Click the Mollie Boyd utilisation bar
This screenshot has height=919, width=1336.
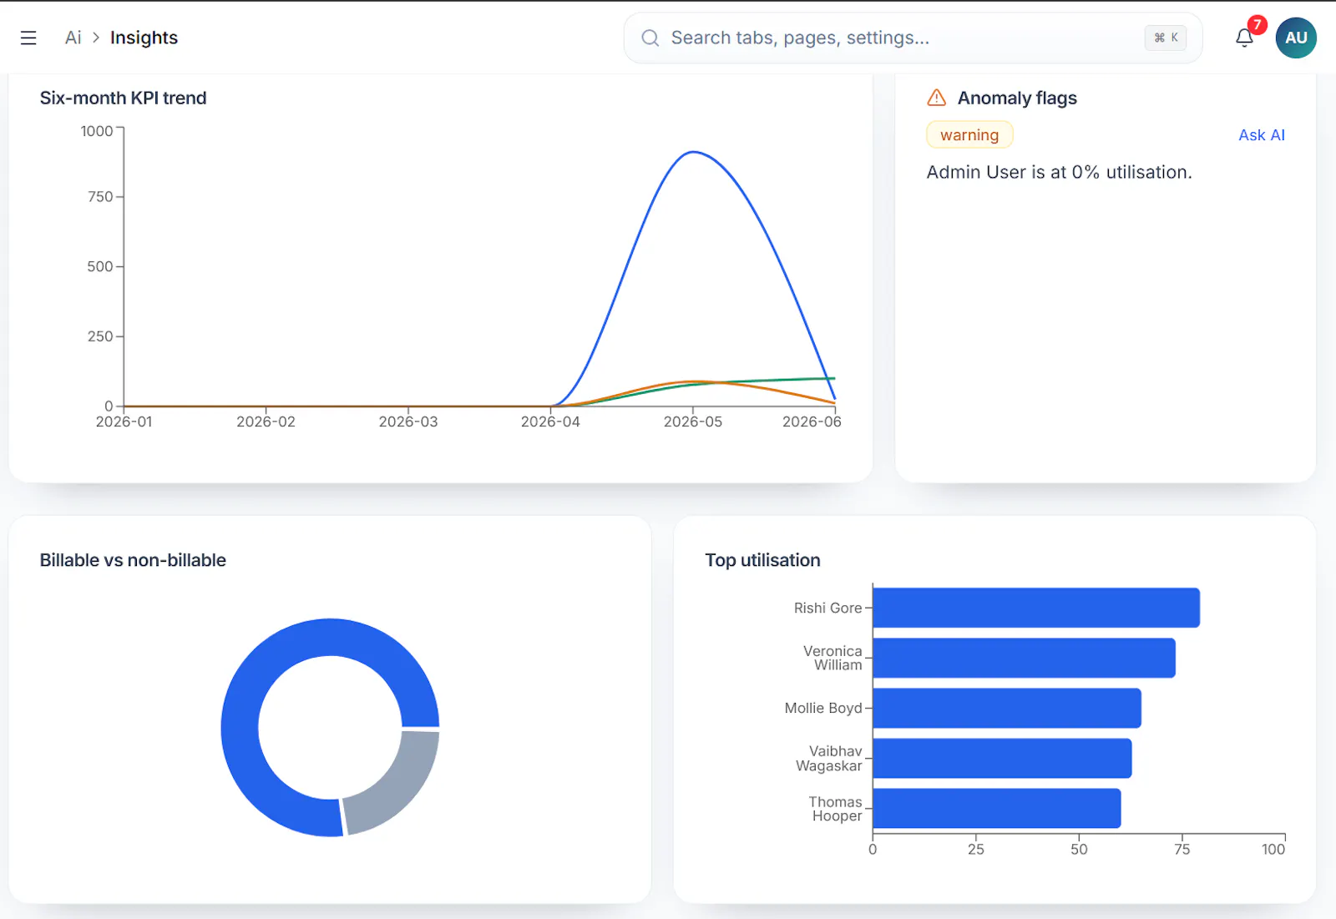(x=1007, y=708)
